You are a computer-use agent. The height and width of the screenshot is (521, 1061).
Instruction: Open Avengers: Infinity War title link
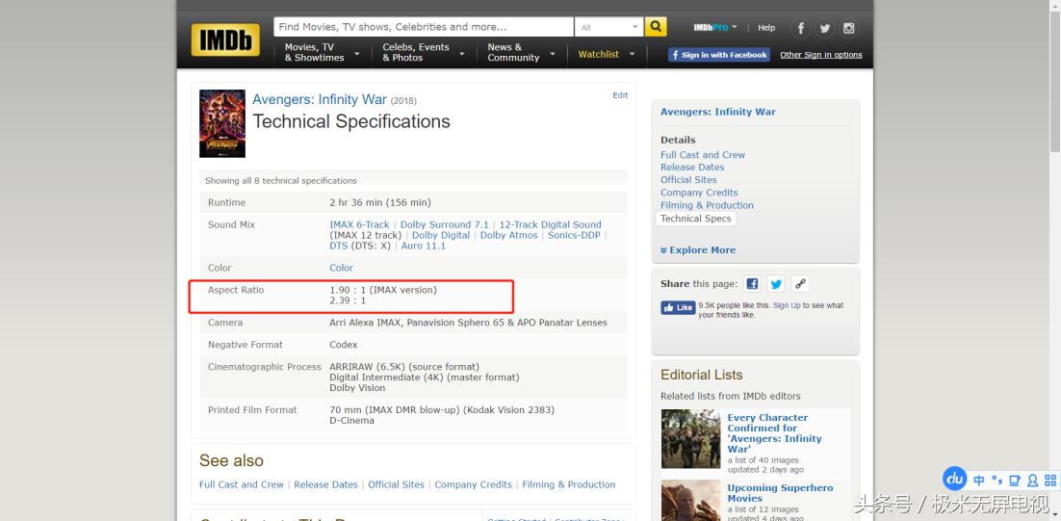(320, 99)
